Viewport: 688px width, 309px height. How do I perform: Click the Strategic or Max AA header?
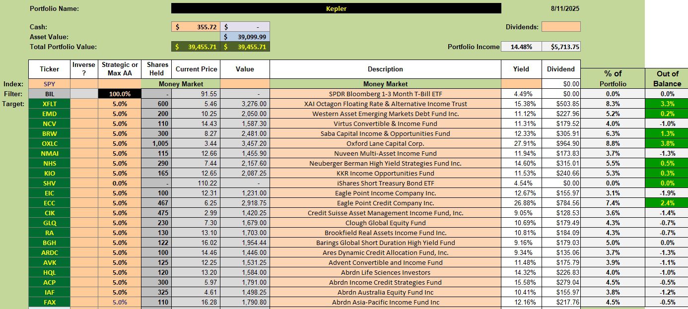(x=120, y=69)
